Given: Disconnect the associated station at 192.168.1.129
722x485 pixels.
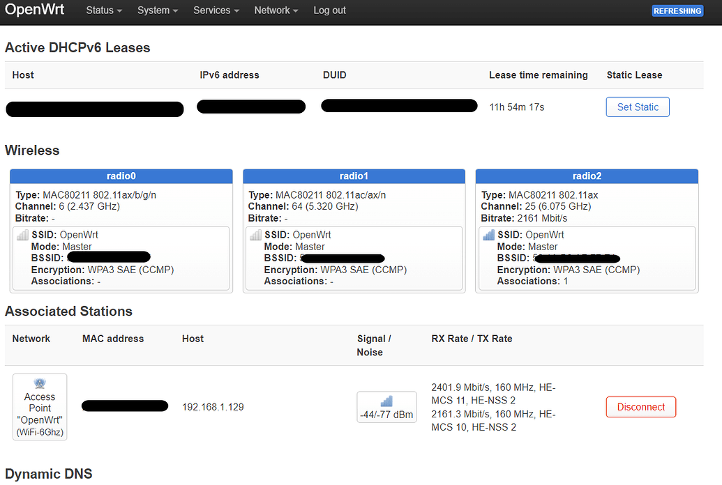Looking at the screenshot, I should point(640,407).
